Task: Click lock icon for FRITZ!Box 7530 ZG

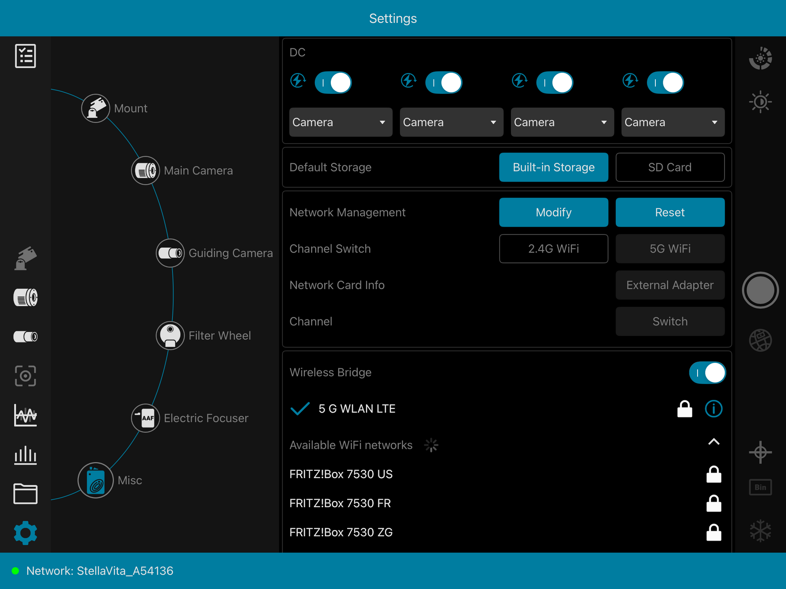Action: point(714,533)
